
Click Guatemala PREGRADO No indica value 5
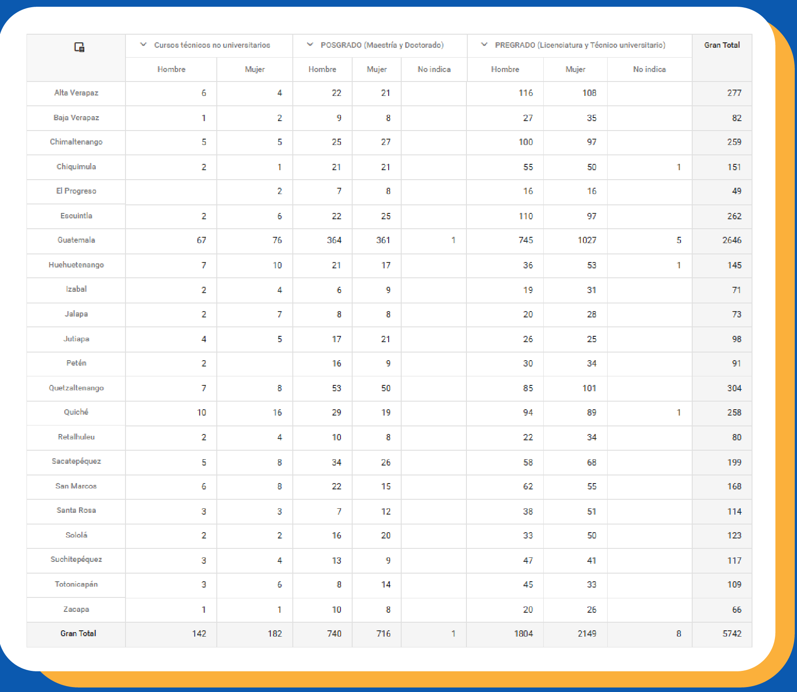click(679, 240)
